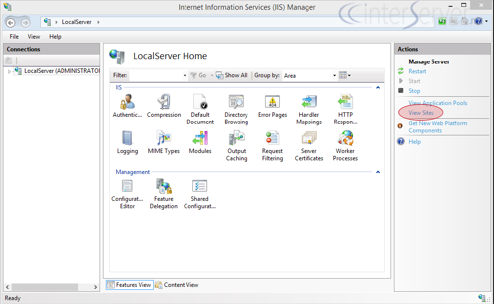Click the View Sites link
Image resolution: width=494 pixels, height=304 pixels.
(x=421, y=113)
